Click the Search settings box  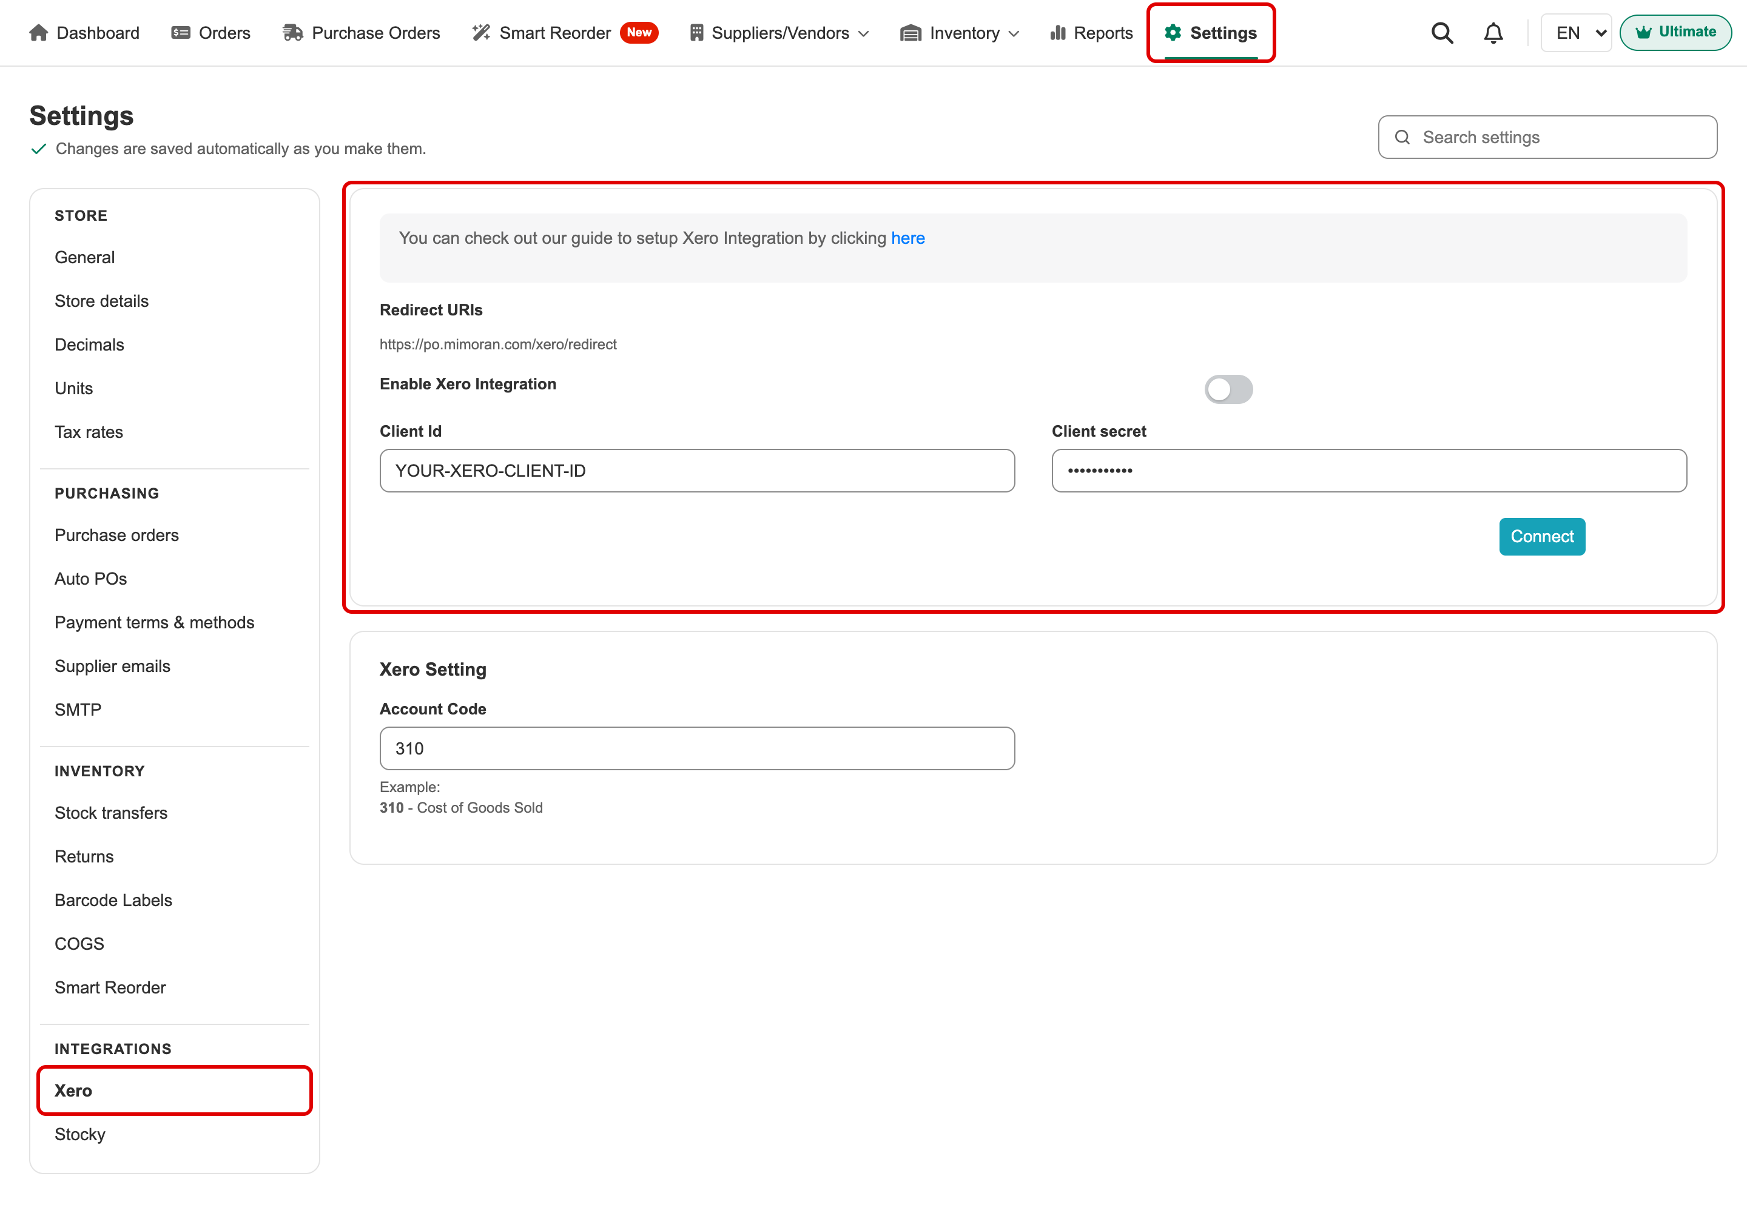click(1547, 137)
